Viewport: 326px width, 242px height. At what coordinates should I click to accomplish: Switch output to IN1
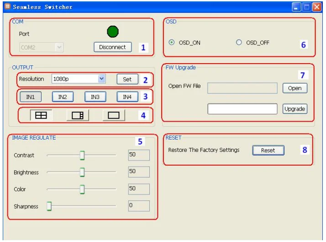coord(31,97)
